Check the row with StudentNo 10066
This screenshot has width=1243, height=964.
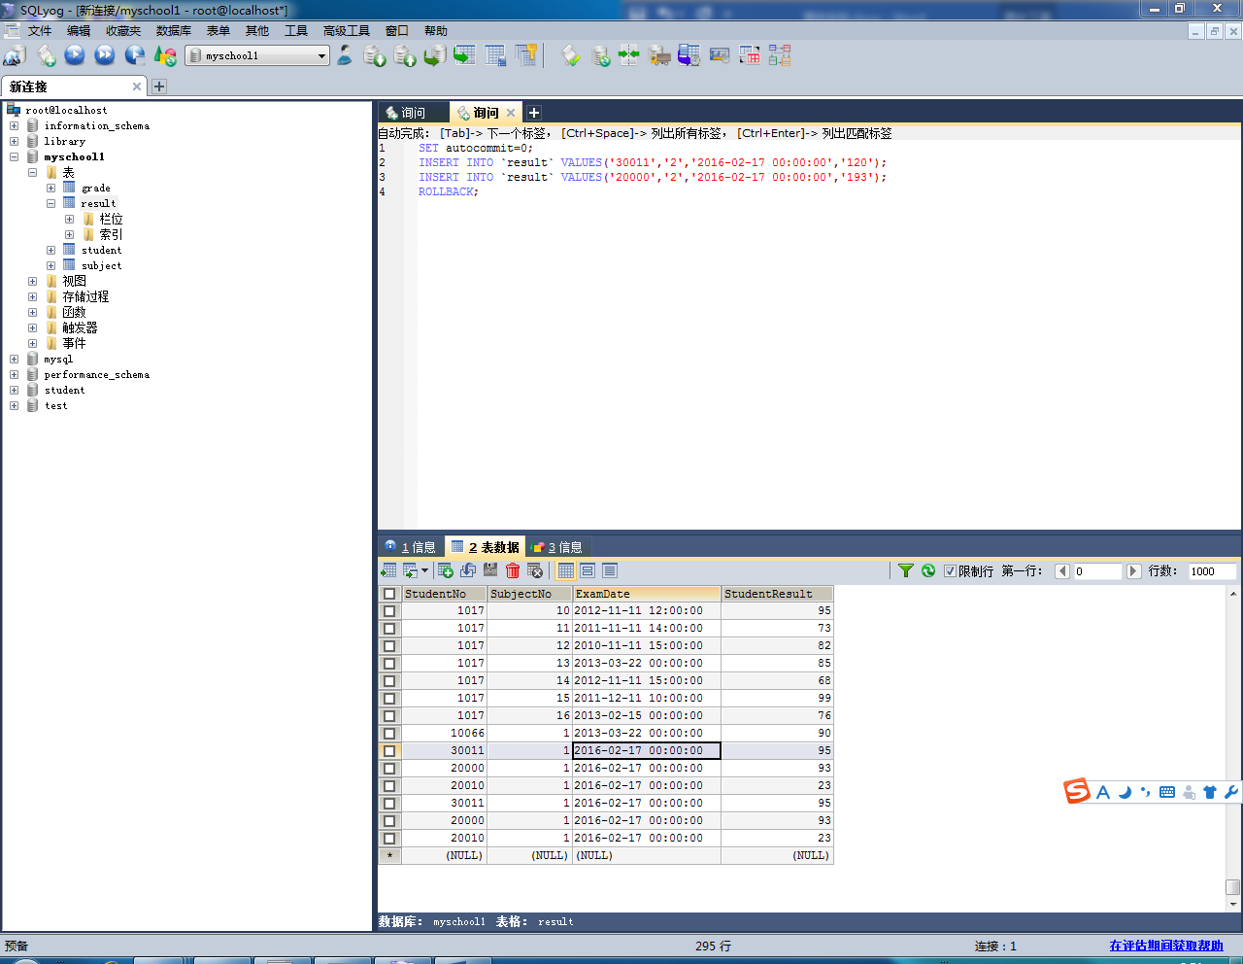click(x=389, y=734)
